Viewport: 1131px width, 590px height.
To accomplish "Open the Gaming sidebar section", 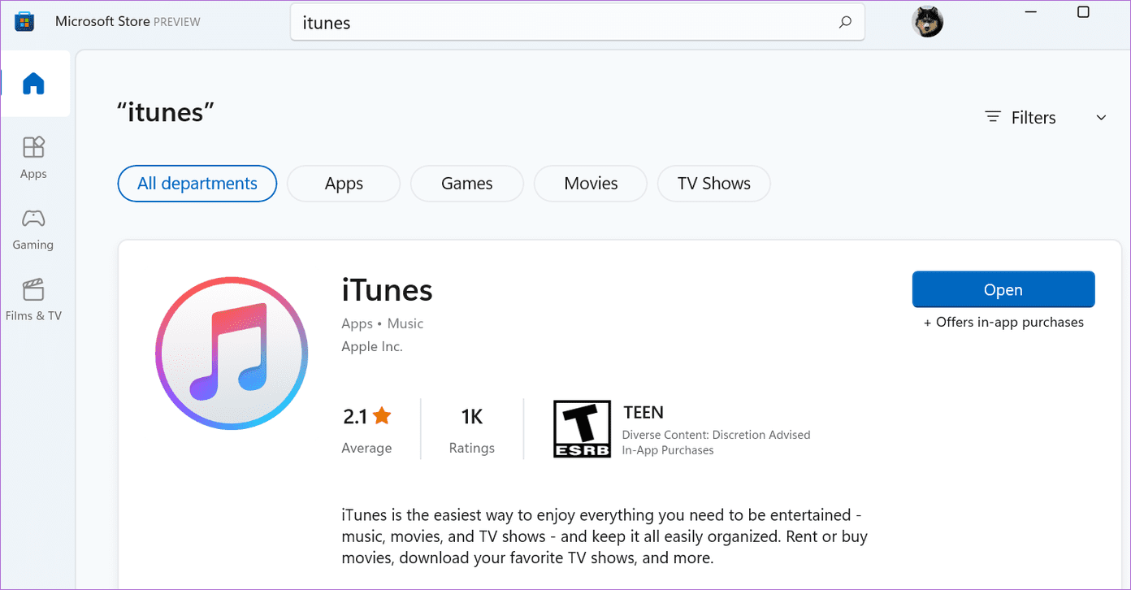I will click(x=33, y=229).
